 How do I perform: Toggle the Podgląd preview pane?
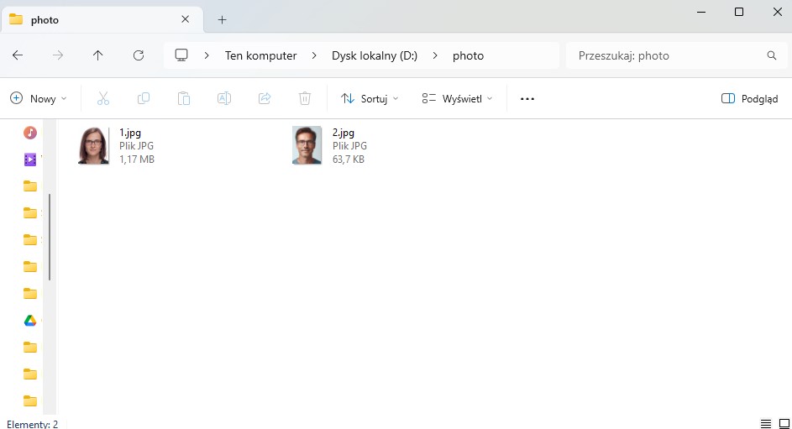point(749,98)
